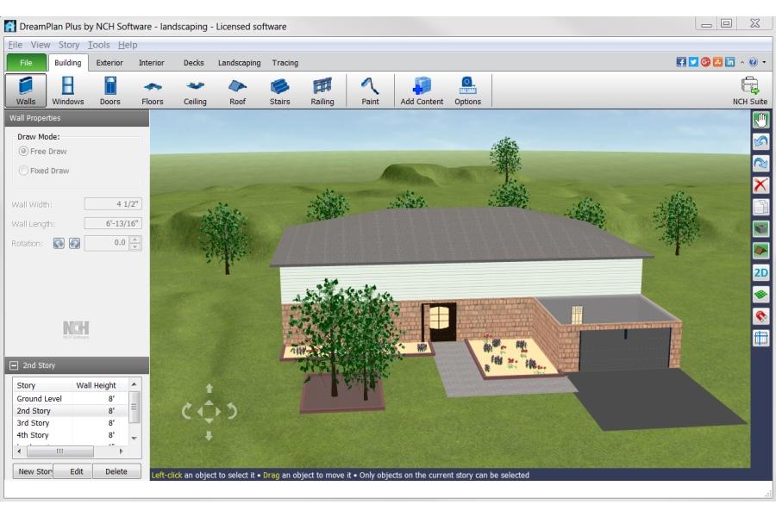This screenshot has width=776, height=517.
Task: Select the Windows tool
Action: coord(68,90)
